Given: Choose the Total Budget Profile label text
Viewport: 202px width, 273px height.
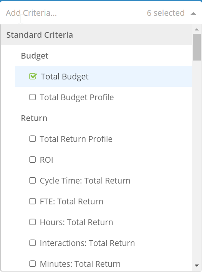Looking at the screenshot, I should click(77, 97).
